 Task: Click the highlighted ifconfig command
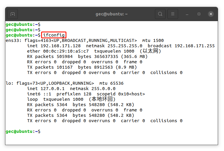(54, 35)
